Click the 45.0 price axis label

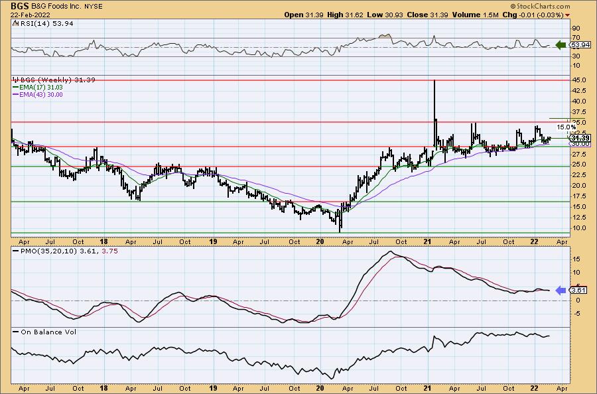[578, 80]
